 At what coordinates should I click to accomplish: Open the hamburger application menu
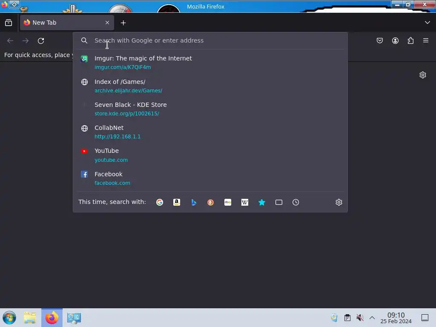[426, 40]
